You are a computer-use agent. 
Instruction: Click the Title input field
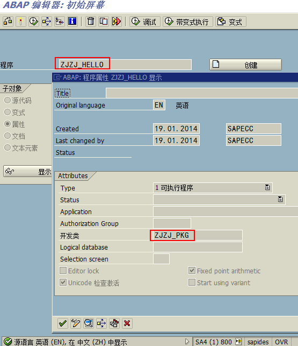tap(202, 93)
